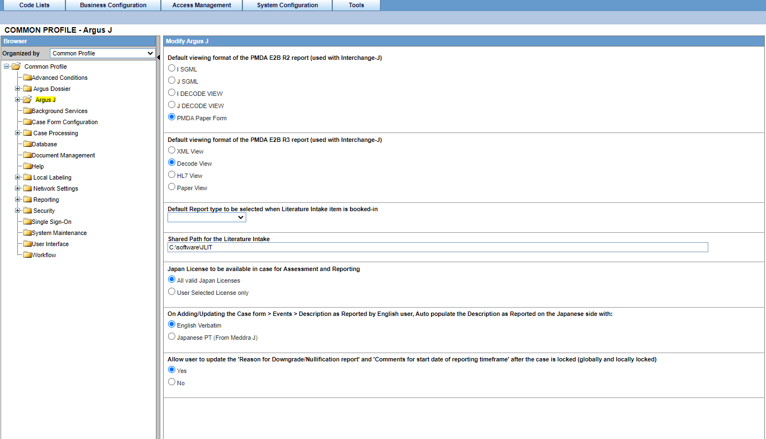
Task: Open Workflow tree item
Action: (44, 255)
